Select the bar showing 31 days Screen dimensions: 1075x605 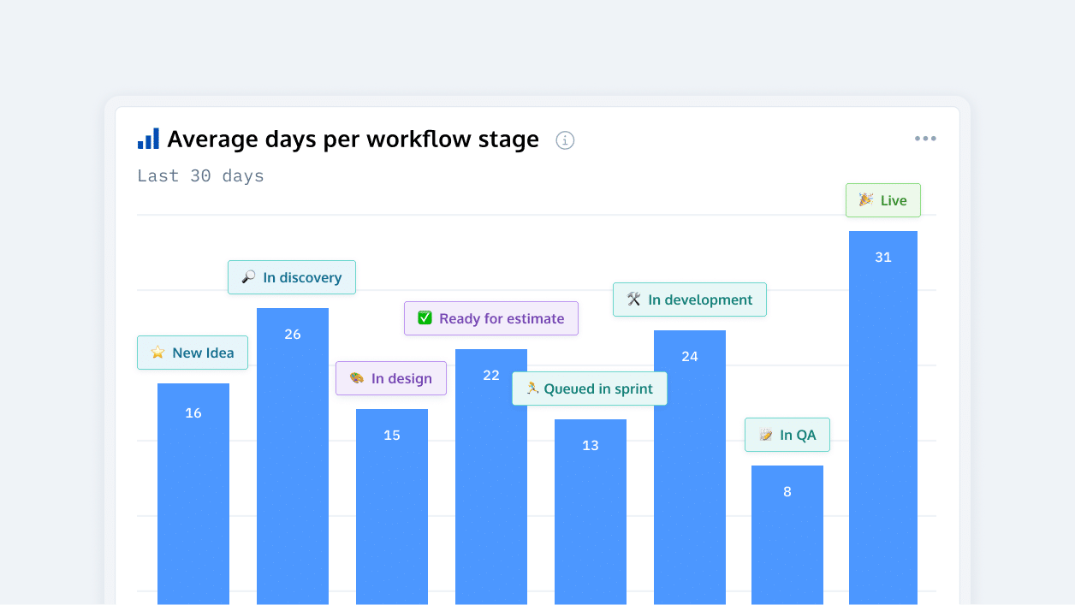click(883, 418)
